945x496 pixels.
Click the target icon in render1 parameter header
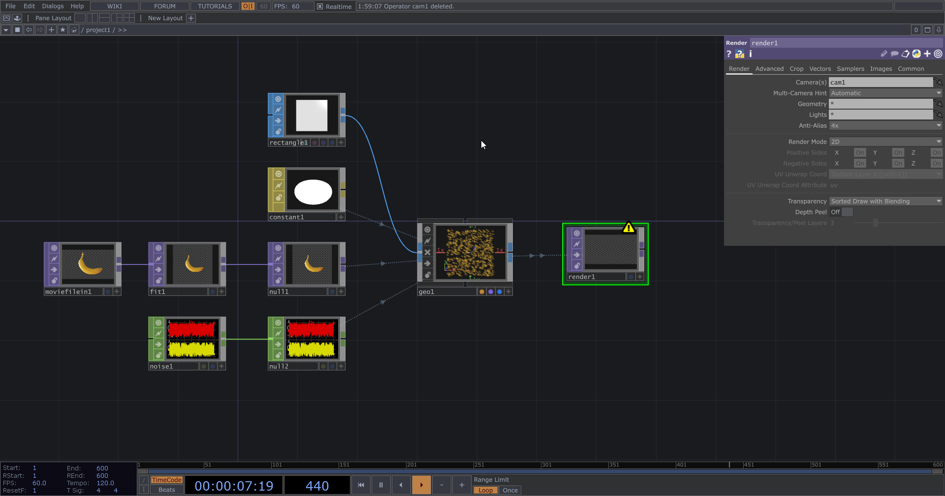938,54
